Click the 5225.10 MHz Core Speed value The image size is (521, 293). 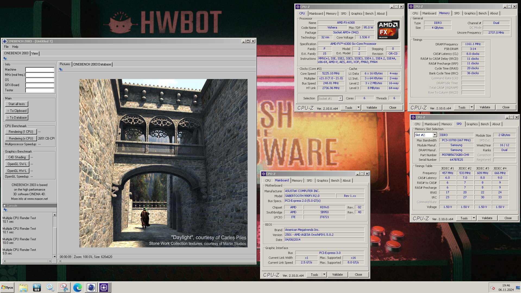(x=331, y=73)
